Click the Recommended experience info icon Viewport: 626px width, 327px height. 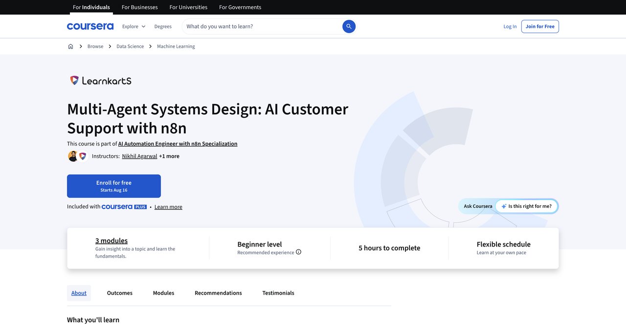[x=298, y=252]
